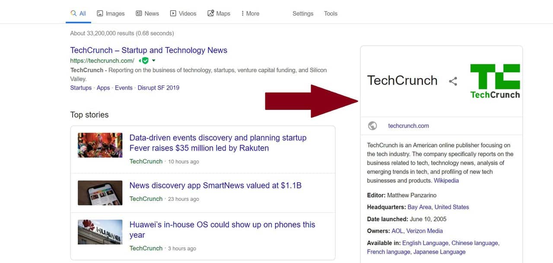The image size is (553, 263).
Task: Click the Bay Area headquarters link
Action: [x=419, y=207]
